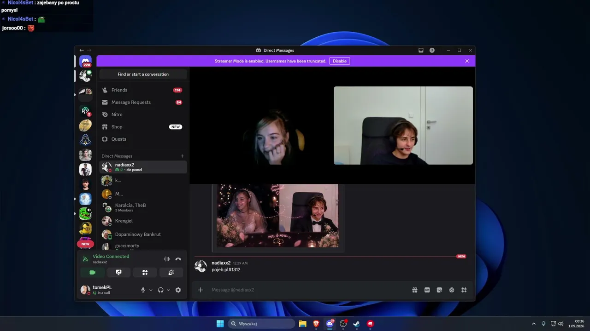Click the Wyszukaj taskbar search box

pyautogui.click(x=261, y=324)
